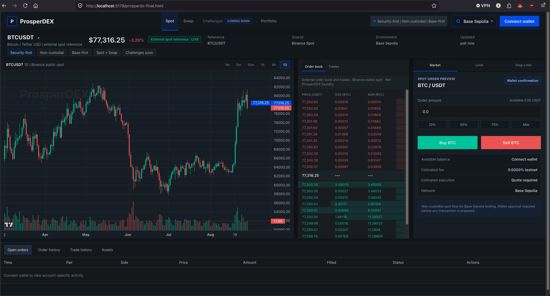
Task: Show the Trades tab
Action: (334, 67)
